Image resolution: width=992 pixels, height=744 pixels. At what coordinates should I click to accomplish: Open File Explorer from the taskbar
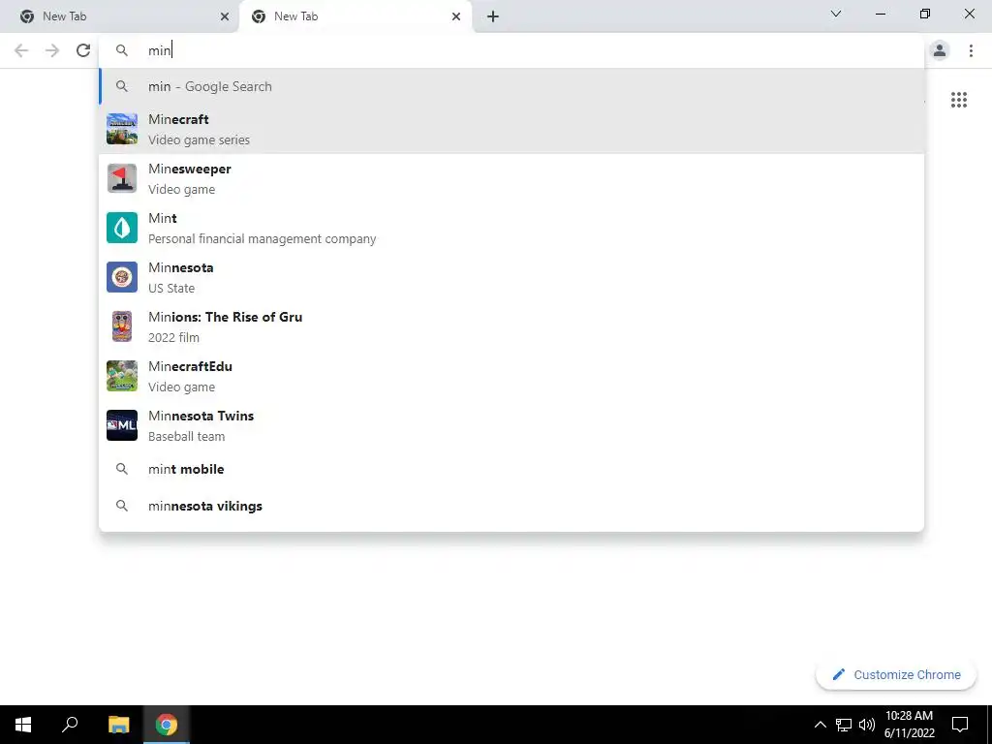118,725
